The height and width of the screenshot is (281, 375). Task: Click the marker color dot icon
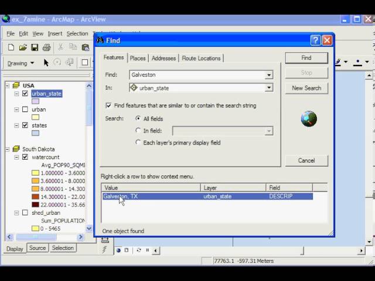point(357,62)
